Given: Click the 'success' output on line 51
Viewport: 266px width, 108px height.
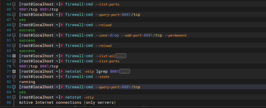Looking at the screenshot, I should (x=27, y=41).
